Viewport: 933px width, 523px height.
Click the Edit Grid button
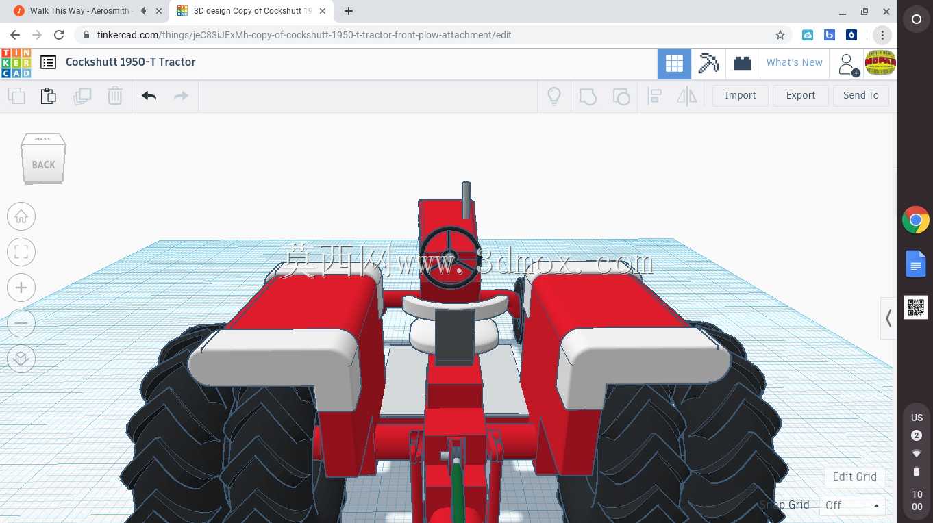(x=854, y=476)
